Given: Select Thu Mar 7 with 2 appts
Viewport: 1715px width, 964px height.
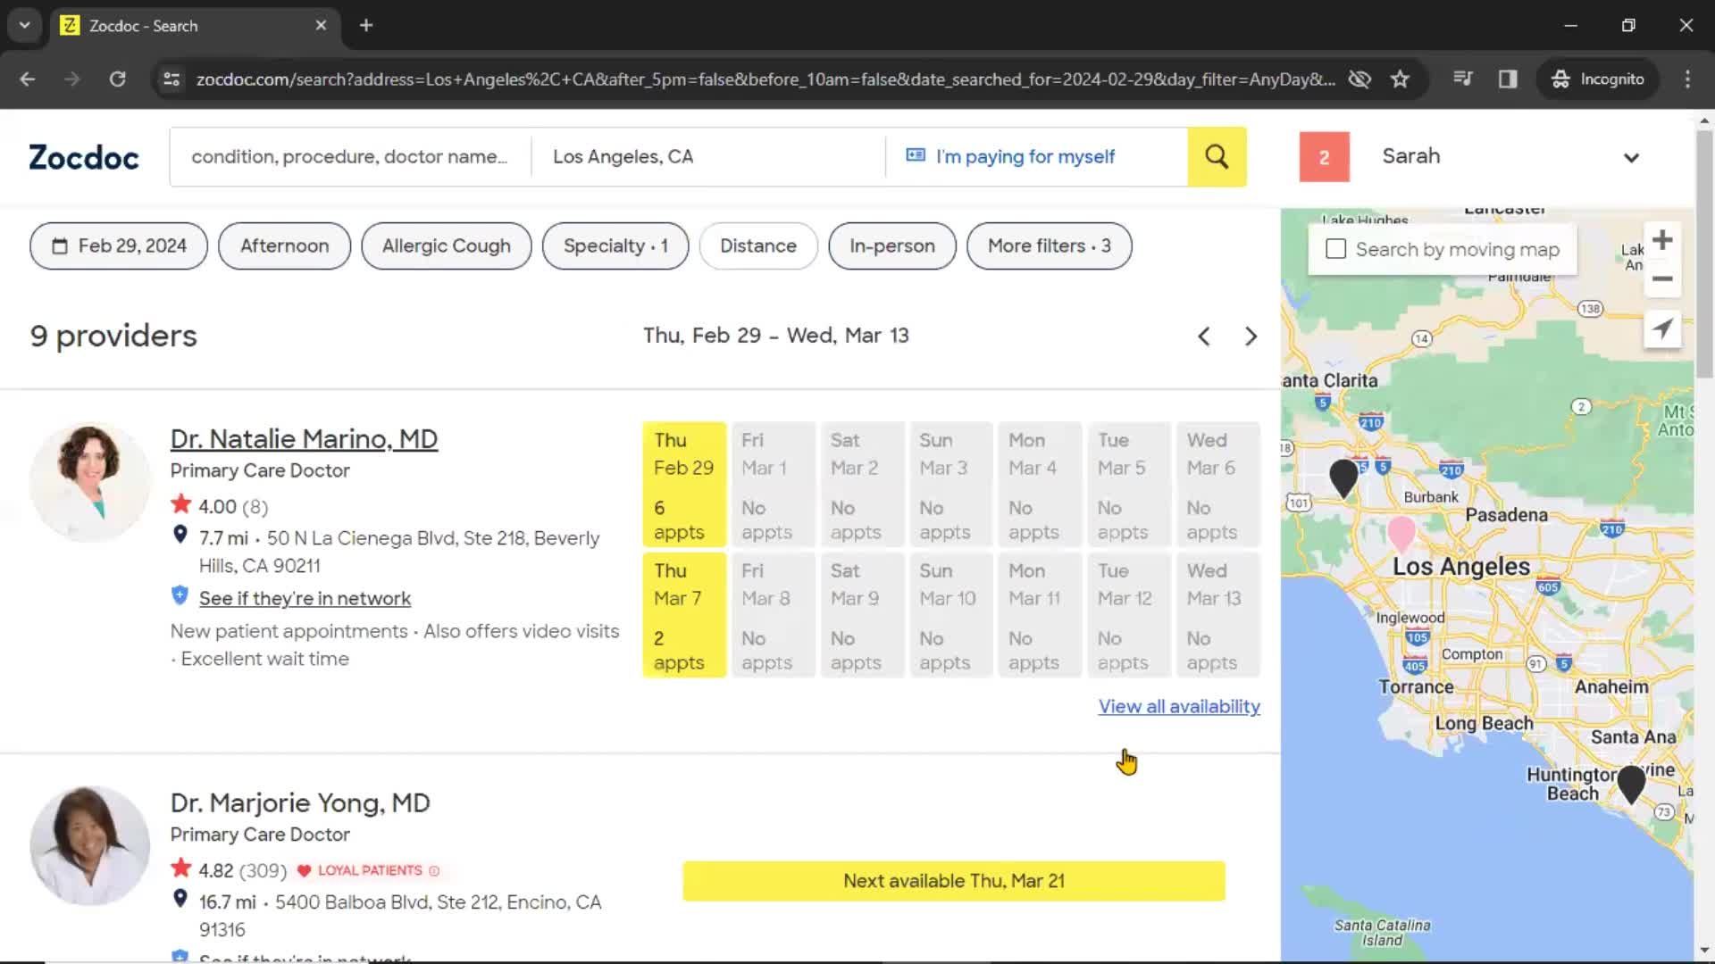Looking at the screenshot, I should click(684, 615).
